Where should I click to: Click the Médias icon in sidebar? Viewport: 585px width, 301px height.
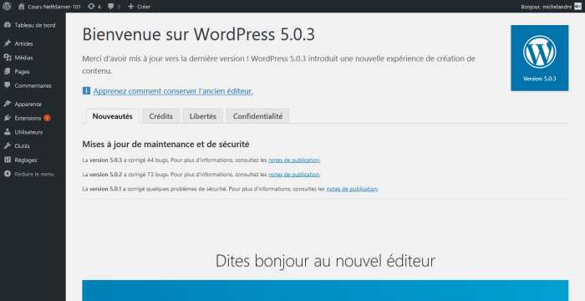click(x=8, y=58)
